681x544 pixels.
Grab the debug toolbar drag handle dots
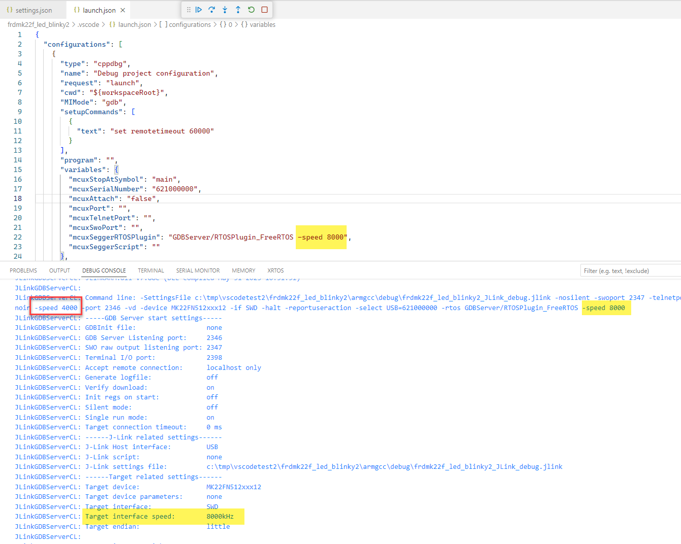pos(189,10)
